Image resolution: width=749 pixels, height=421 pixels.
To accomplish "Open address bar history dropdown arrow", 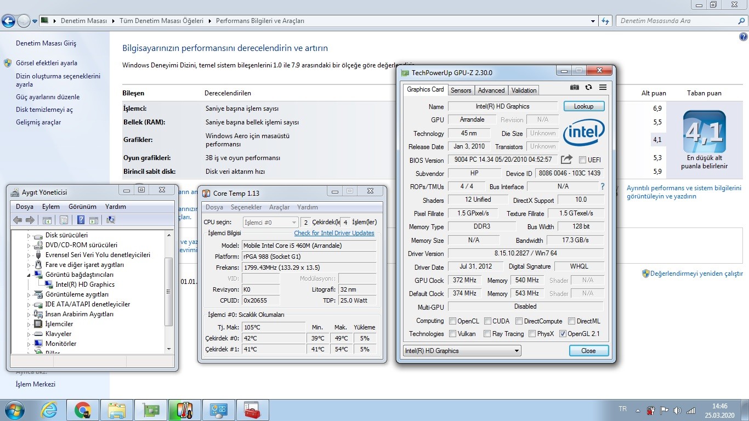I will pyautogui.click(x=593, y=21).
